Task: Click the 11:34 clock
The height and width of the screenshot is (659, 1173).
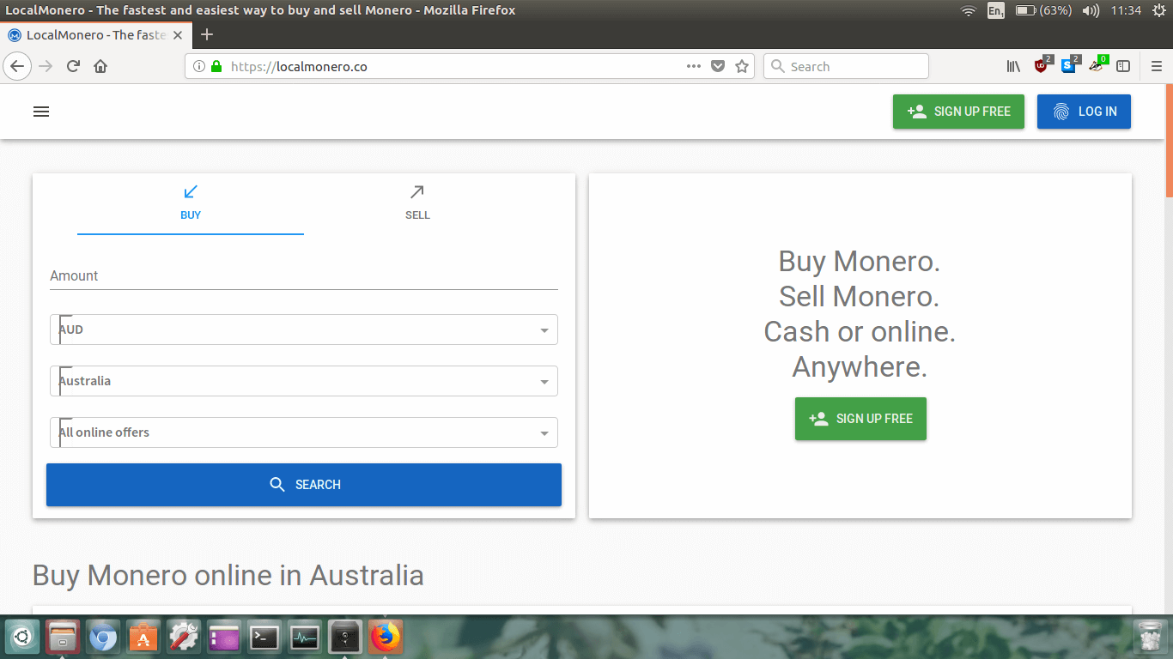Action: [1125, 10]
